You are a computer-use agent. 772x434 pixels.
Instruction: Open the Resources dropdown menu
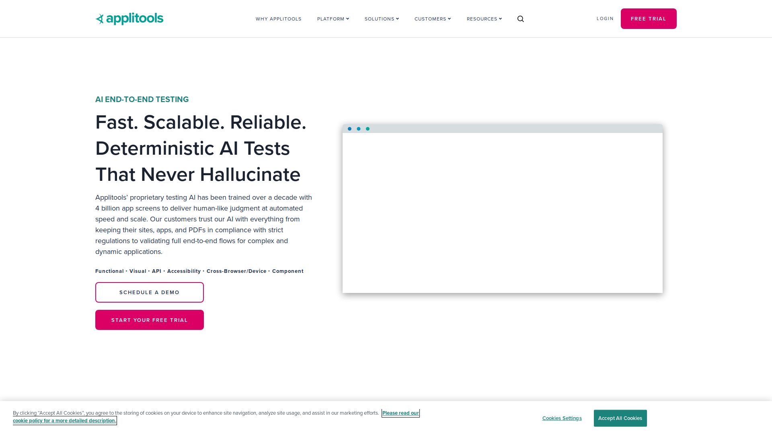point(484,19)
